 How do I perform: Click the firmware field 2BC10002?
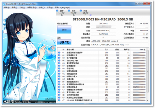[103, 24]
